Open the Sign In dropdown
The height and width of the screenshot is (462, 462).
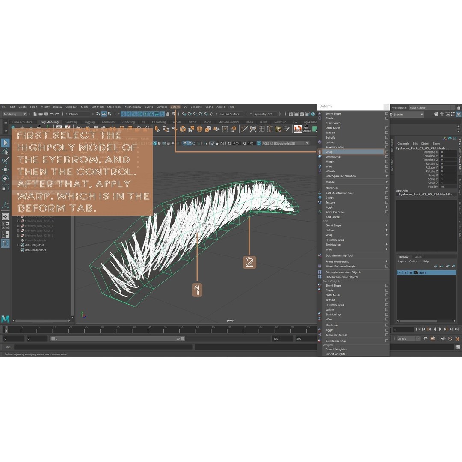406,115
